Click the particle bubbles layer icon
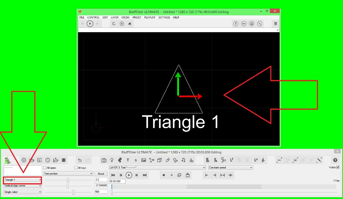Screen dimensions: 343x199 coord(176,160)
